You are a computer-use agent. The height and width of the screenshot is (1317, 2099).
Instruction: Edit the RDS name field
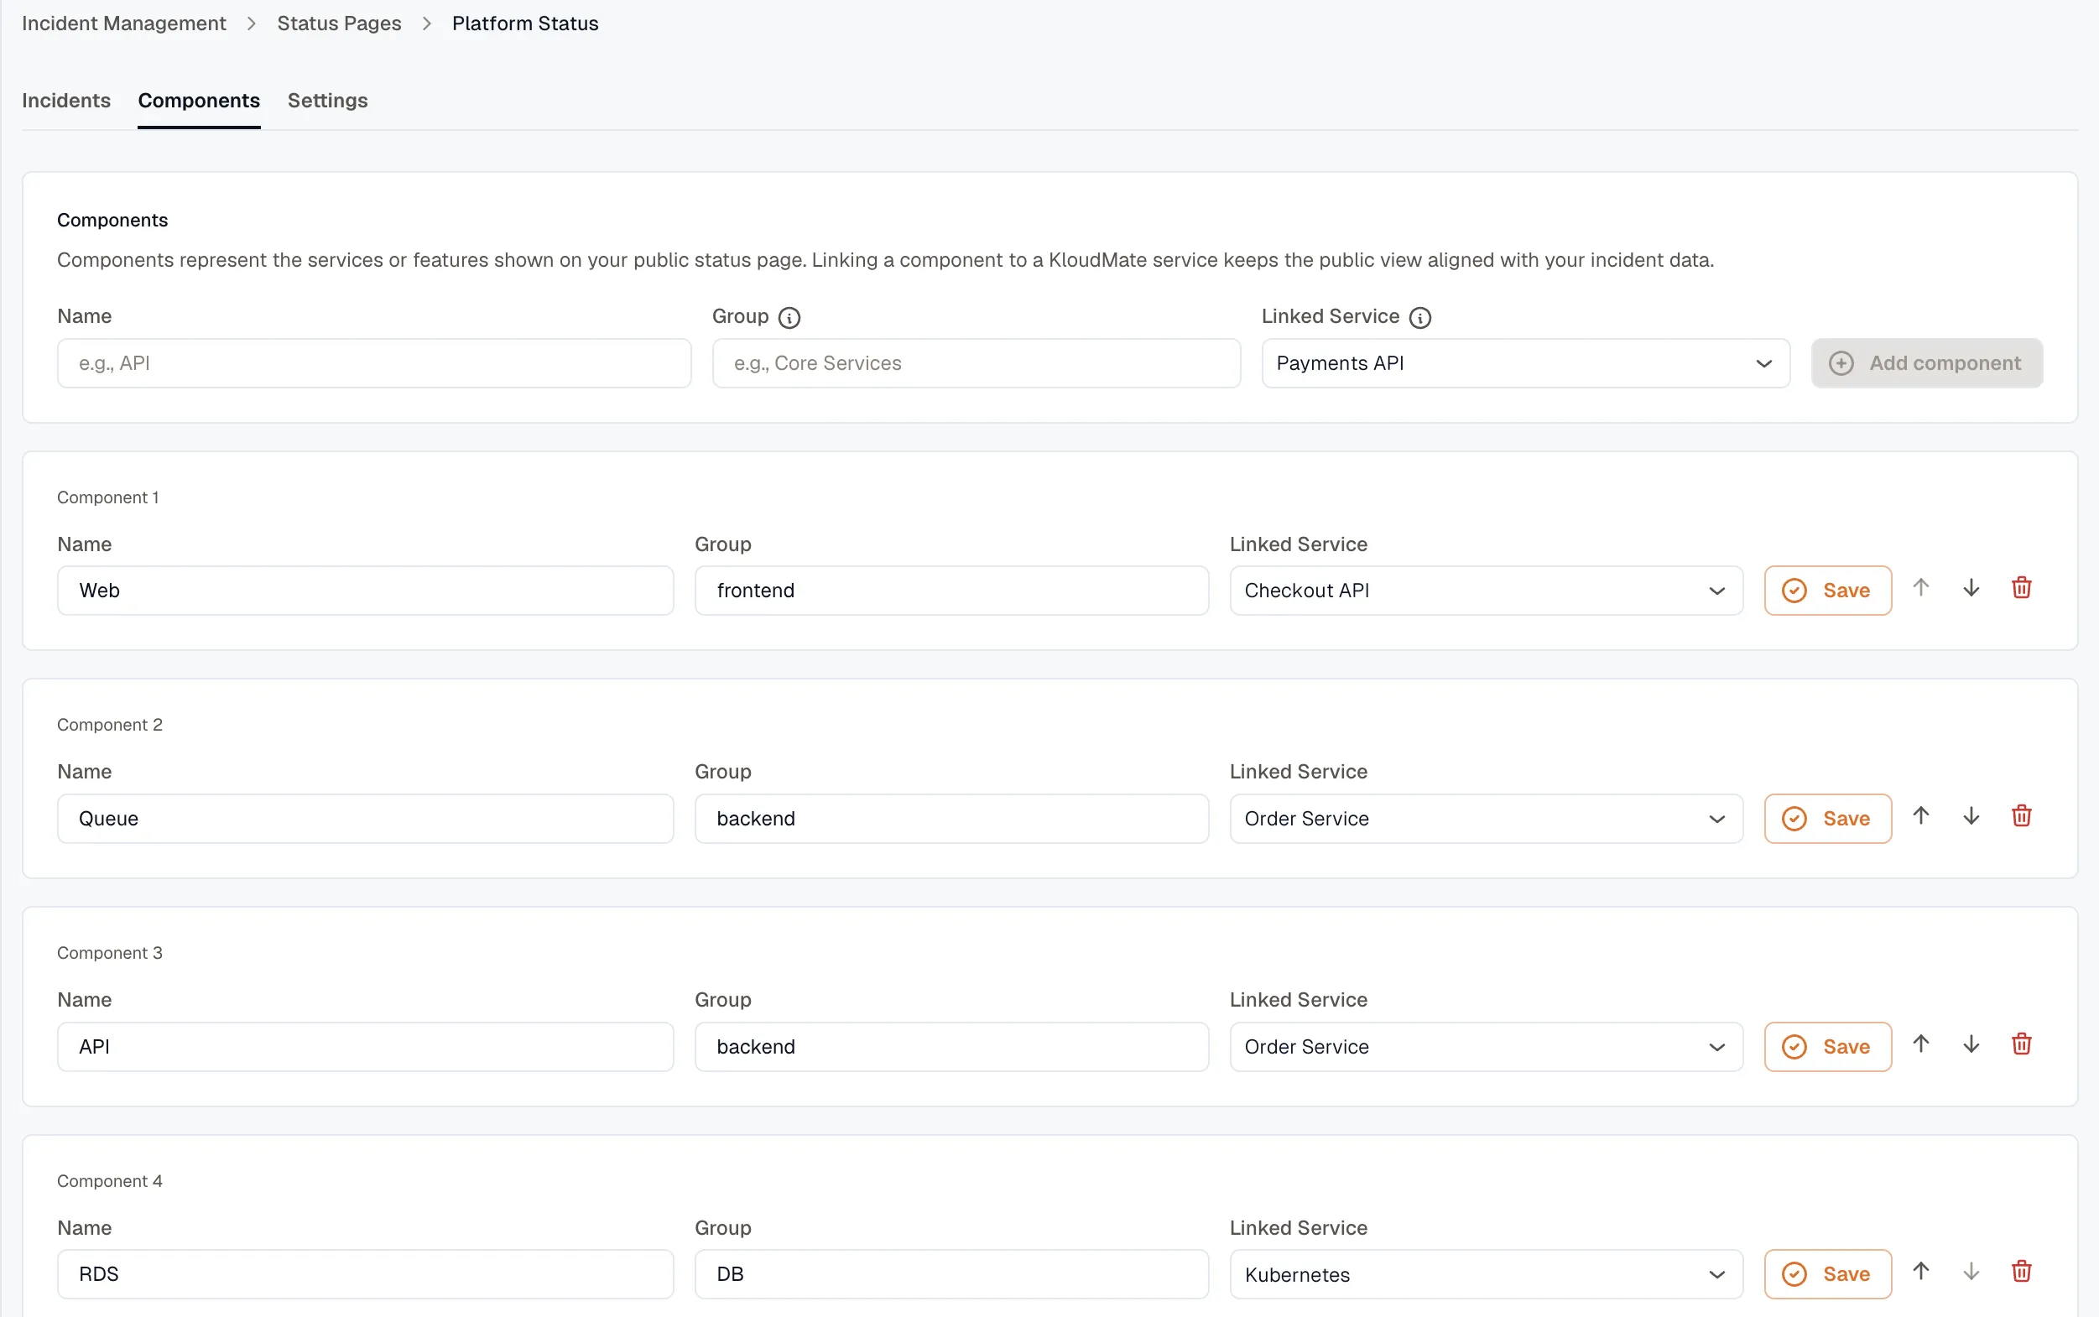(365, 1274)
